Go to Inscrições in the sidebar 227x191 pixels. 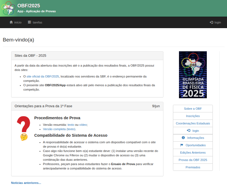193,116
